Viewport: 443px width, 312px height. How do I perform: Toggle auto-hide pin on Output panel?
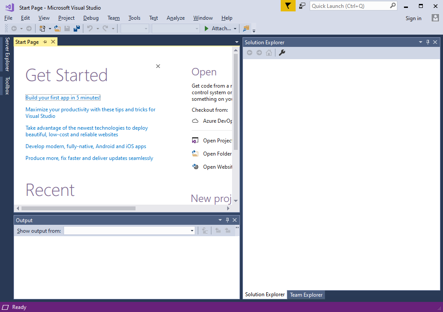click(x=227, y=220)
